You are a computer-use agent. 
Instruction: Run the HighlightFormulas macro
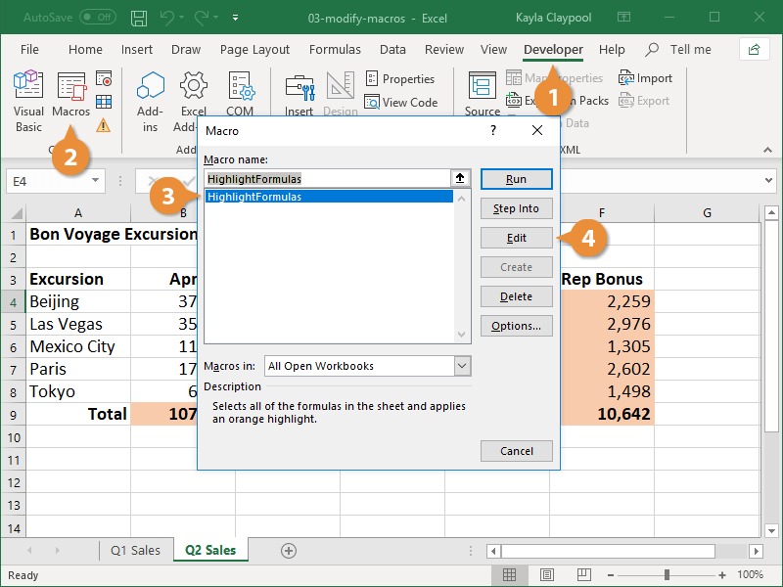point(516,179)
